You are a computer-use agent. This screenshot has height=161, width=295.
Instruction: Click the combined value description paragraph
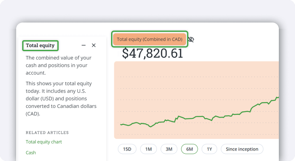point(59,65)
